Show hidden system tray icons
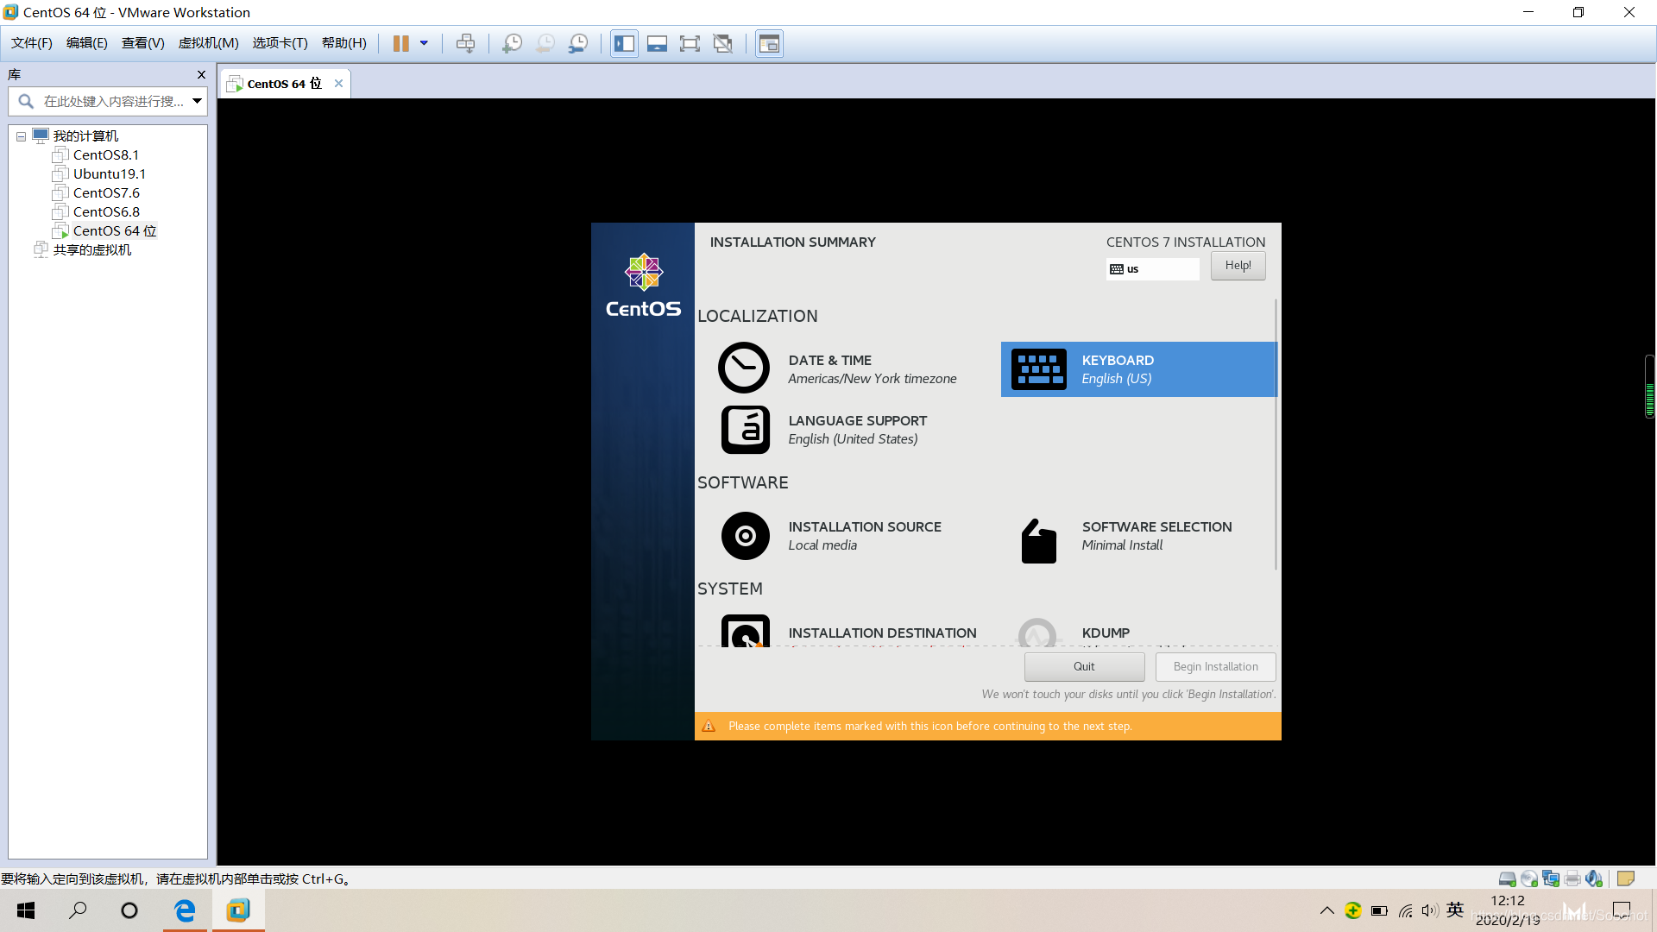 [x=1327, y=910]
